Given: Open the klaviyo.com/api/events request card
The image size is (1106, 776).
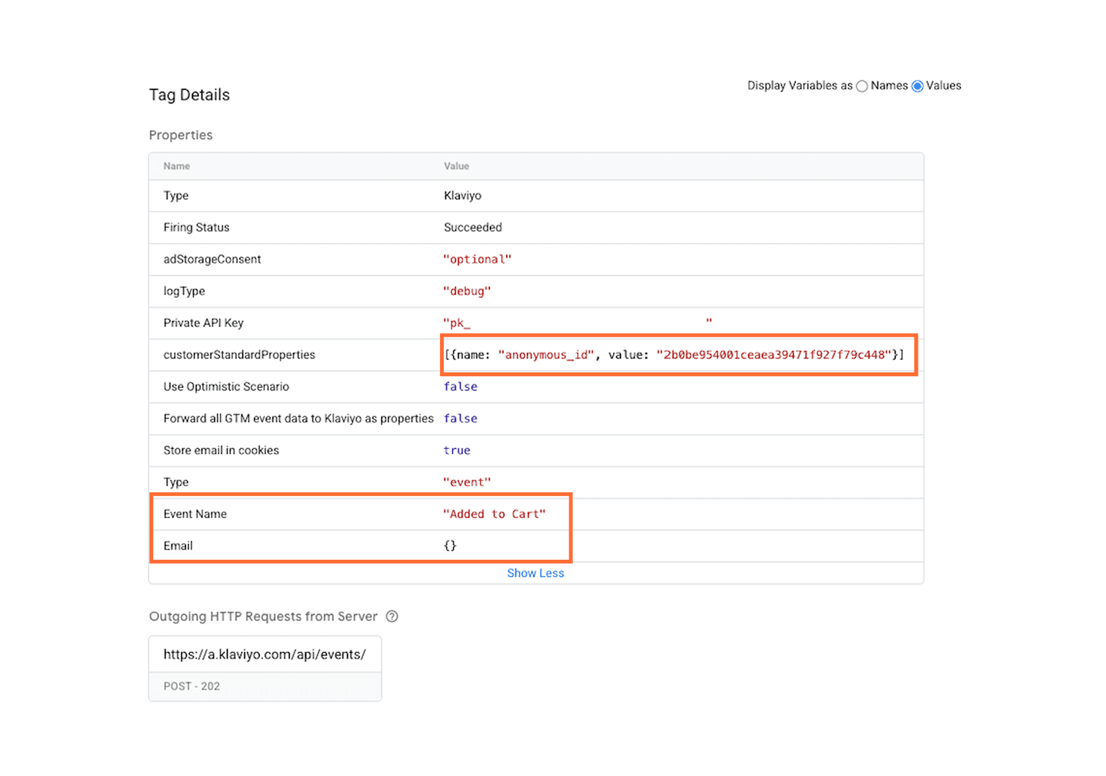Looking at the screenshot, I should point(264,654).
